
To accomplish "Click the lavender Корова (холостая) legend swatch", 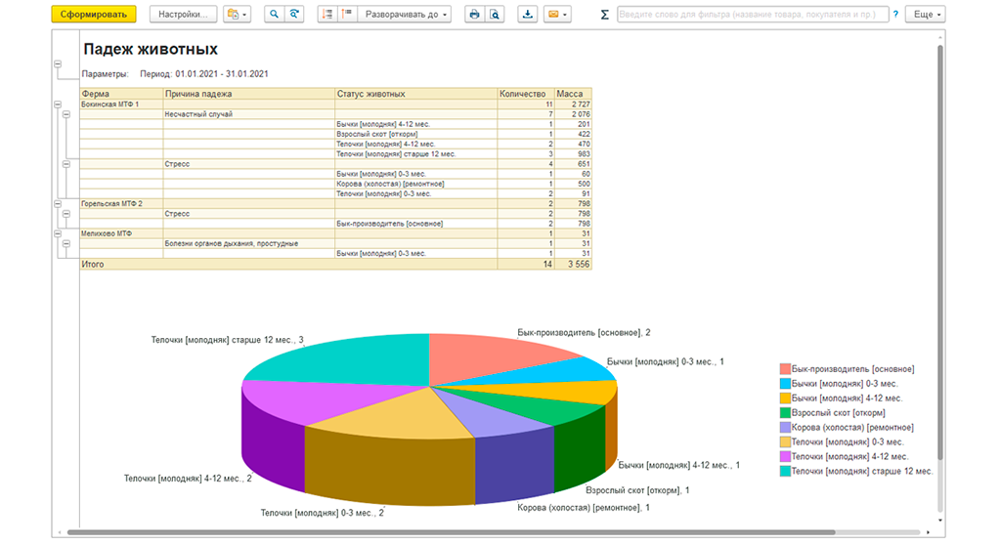I will tap(785, 428).
